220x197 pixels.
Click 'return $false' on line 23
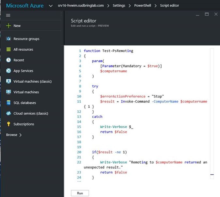(114, 172)
